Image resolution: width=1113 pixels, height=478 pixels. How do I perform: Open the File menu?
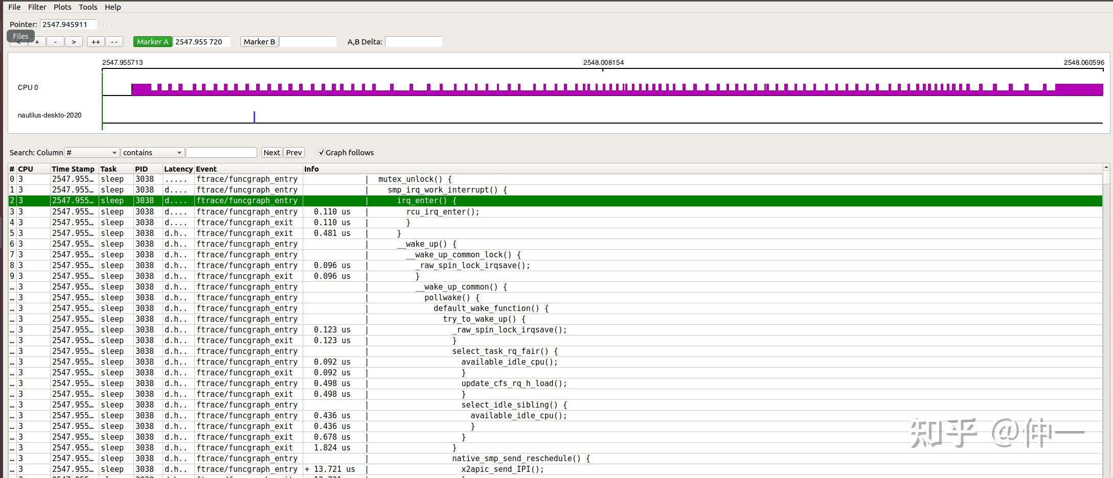tap(14, 7)
